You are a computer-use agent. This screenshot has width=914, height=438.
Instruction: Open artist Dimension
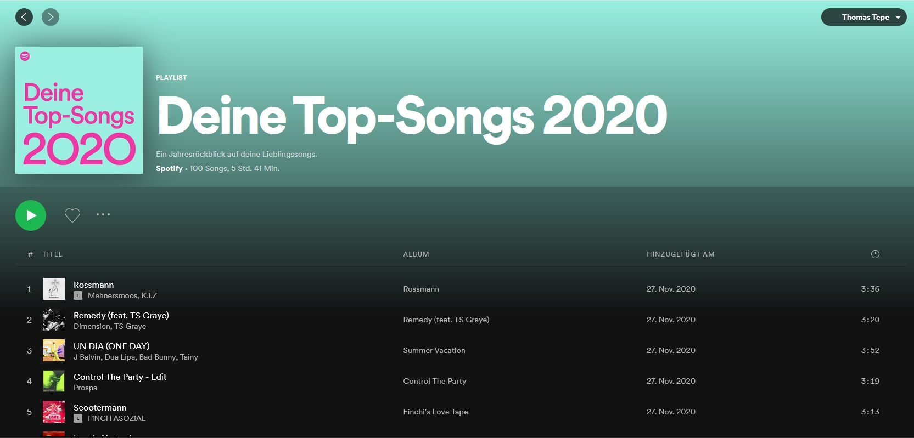(x=92, y=326)
